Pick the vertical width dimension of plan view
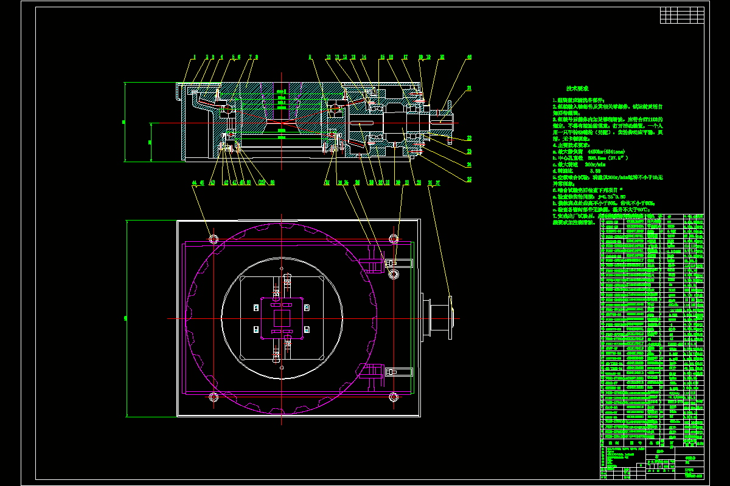This screenshot has width=730, height=486. point(127,318)
